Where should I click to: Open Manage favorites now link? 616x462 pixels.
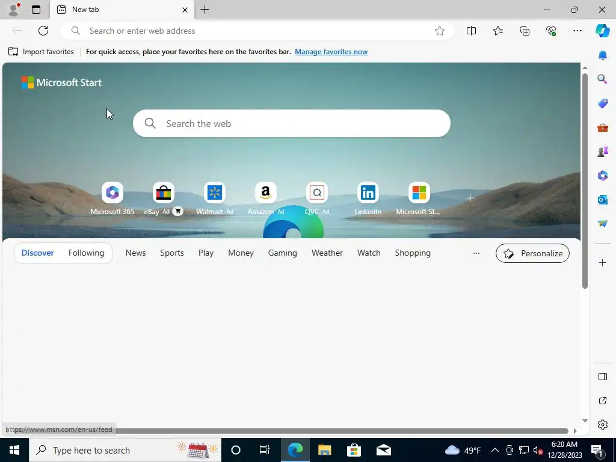331,52
